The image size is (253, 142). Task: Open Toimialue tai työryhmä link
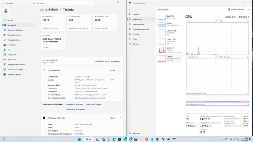[74, 105]
